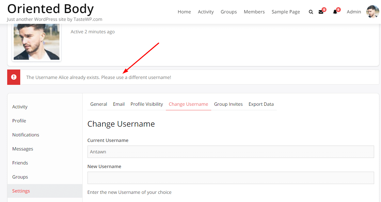Image resolution: width=381 pixels, height=202 pixels.
Task: Click the red error alert icon
Action: pos(14,77)
